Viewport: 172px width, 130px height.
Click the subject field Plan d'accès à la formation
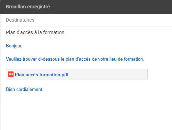click(x=89, y=32)
